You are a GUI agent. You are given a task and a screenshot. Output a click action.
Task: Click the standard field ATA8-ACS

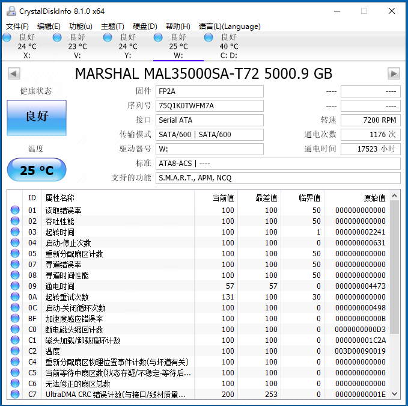278,164
